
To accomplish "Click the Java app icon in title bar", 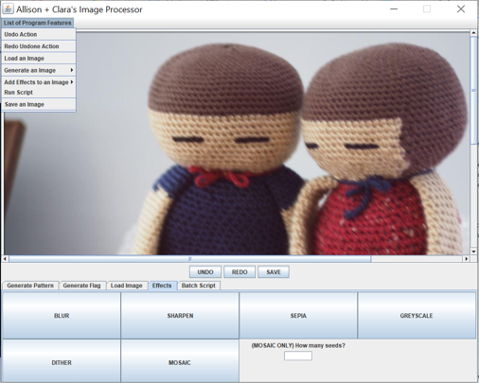I will point(8,9).
